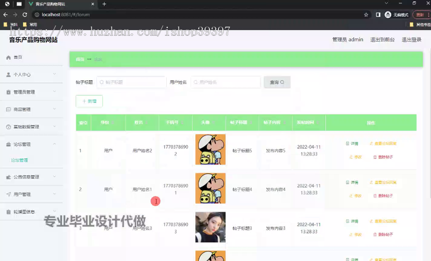Expand the 管理员管理 menu chevron
This screenshot has width=431, height=261.
click(55, 91)
